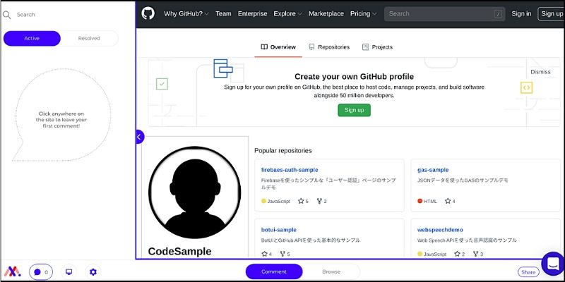Click HTML language label on gas-sample
The height and width of the screenshot is (282, 565).
tap(430, 201)
